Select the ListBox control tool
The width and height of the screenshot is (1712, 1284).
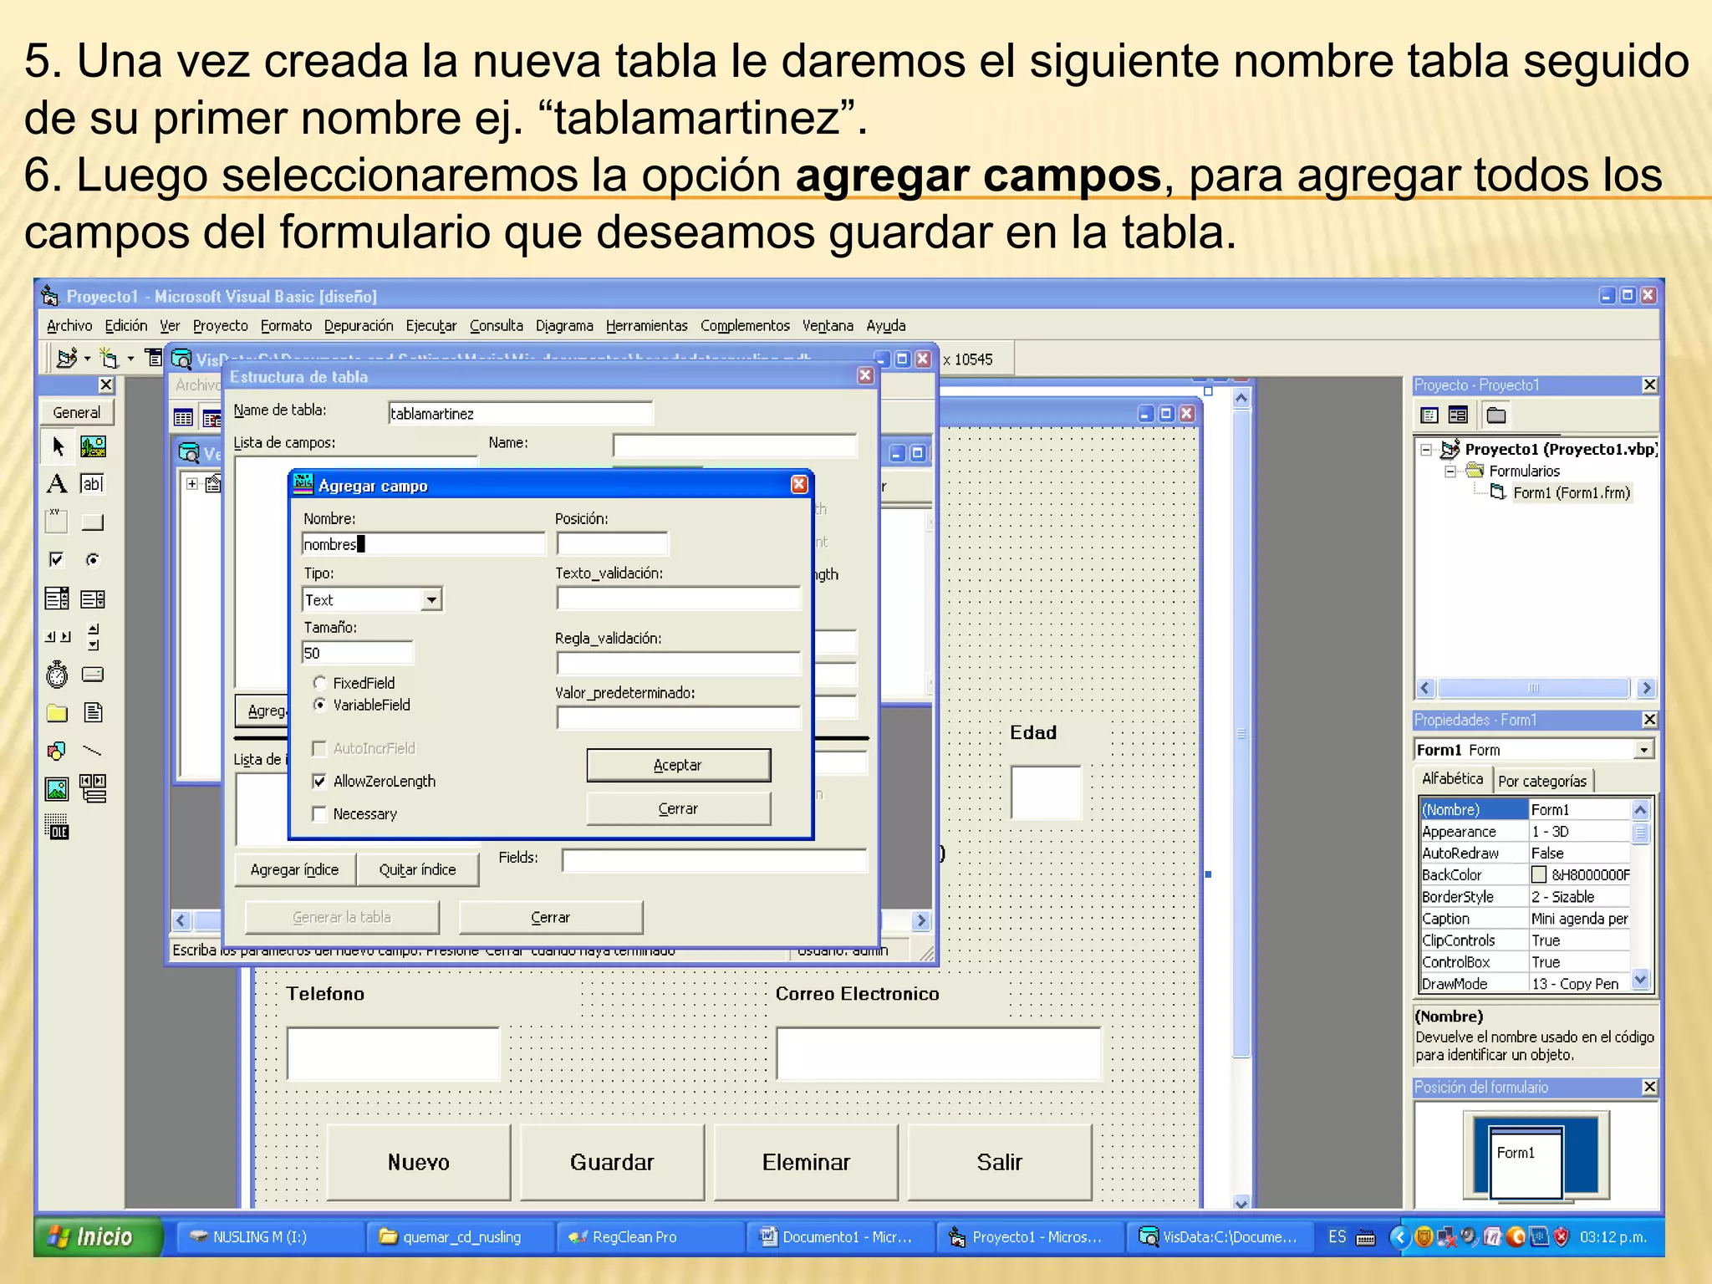93,599
